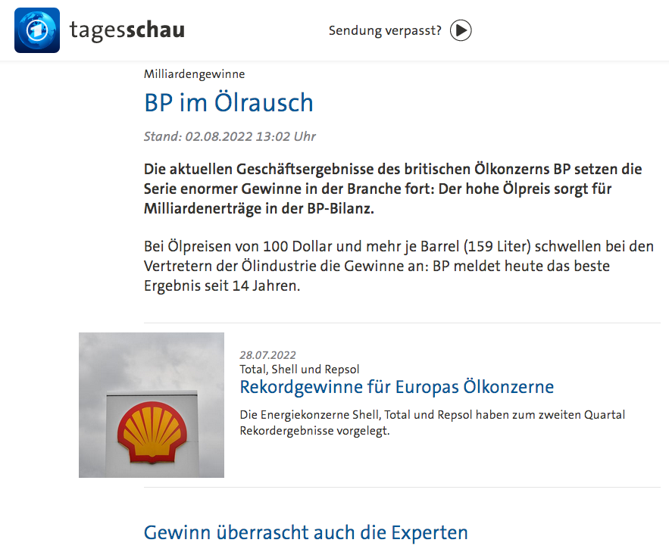Image resolution: width=669 pixels, height=549 pixels.
Task: Click the ARD globe logo icon
Action: (36, 30)
